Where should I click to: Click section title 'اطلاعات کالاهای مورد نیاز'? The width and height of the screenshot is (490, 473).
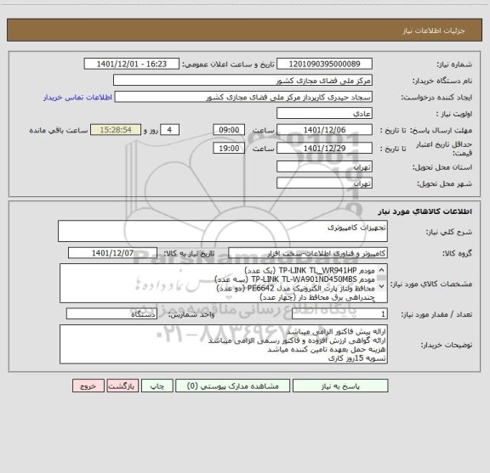[x=425, y=211]
